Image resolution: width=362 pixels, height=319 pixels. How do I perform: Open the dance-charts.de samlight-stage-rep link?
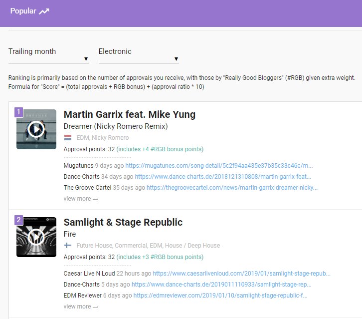click(221, 285)
